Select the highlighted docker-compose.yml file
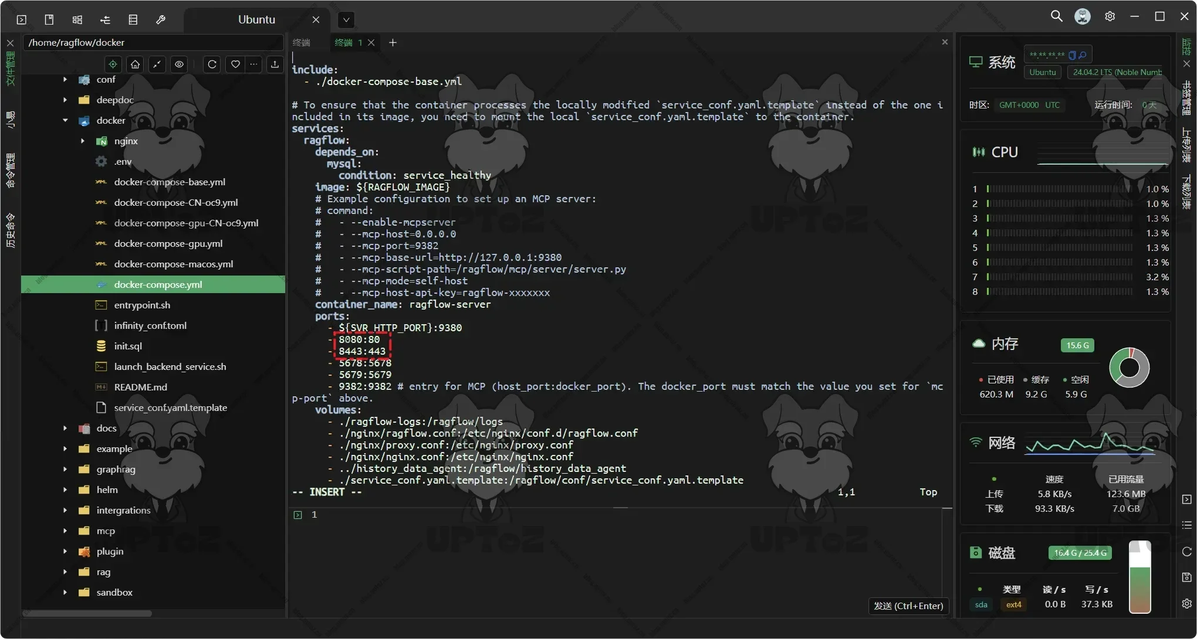1197x639 pixels. (x=153, y=284)
